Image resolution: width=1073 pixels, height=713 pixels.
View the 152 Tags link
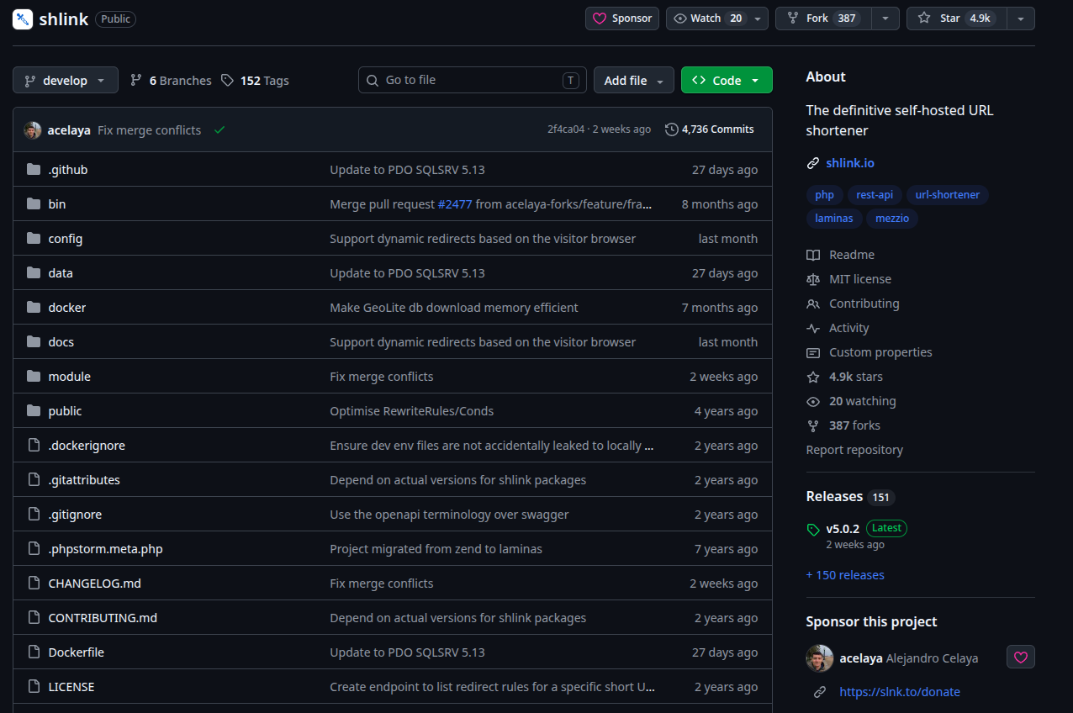coord(255,81)
